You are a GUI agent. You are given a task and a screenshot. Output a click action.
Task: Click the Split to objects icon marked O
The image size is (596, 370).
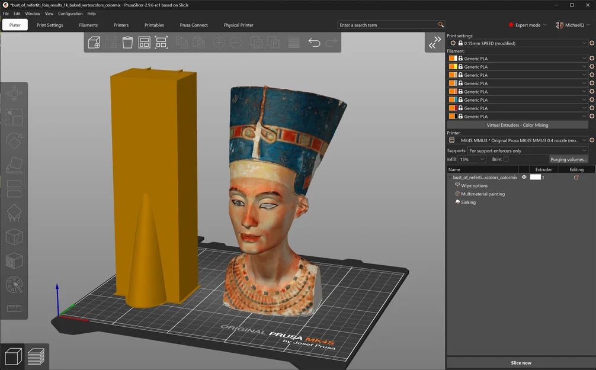[256, 42]
